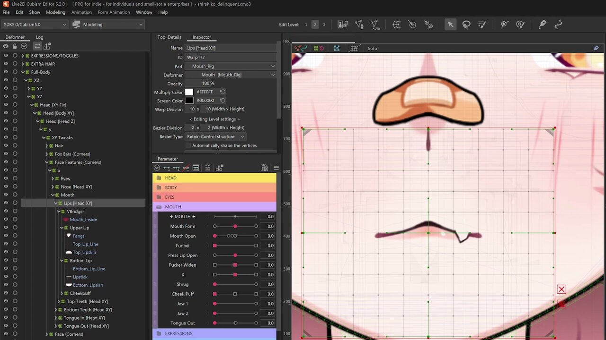The width and height of the screenshot is (606, 340).
Task: Open the EXPRESSIONS parameter group
Action: click(x=214, y=333)
